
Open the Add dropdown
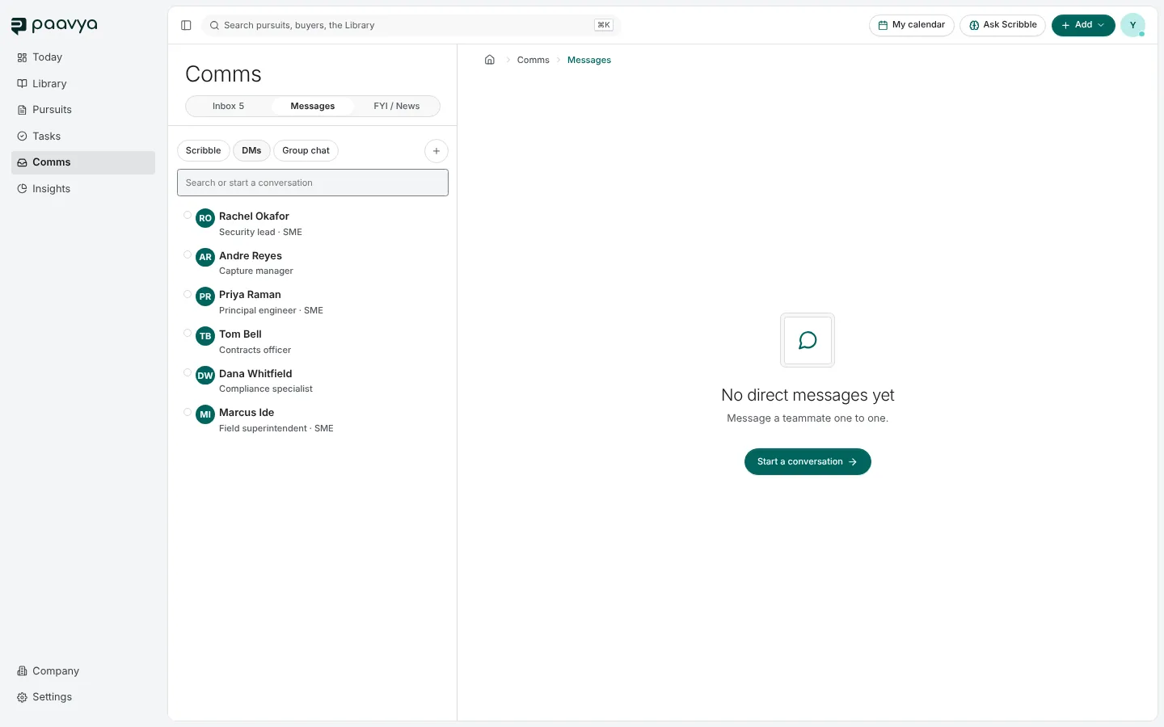point(1083,25)
